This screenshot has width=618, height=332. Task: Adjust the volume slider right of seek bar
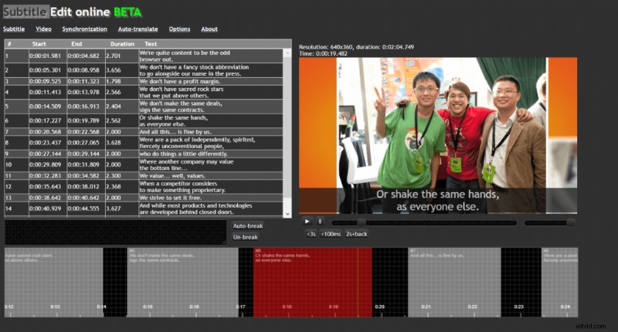coord(548,222)
